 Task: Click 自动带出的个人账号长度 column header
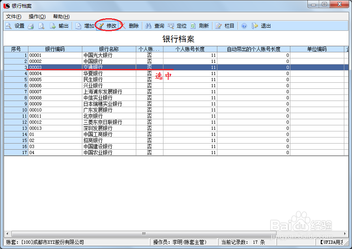point(254,49)
